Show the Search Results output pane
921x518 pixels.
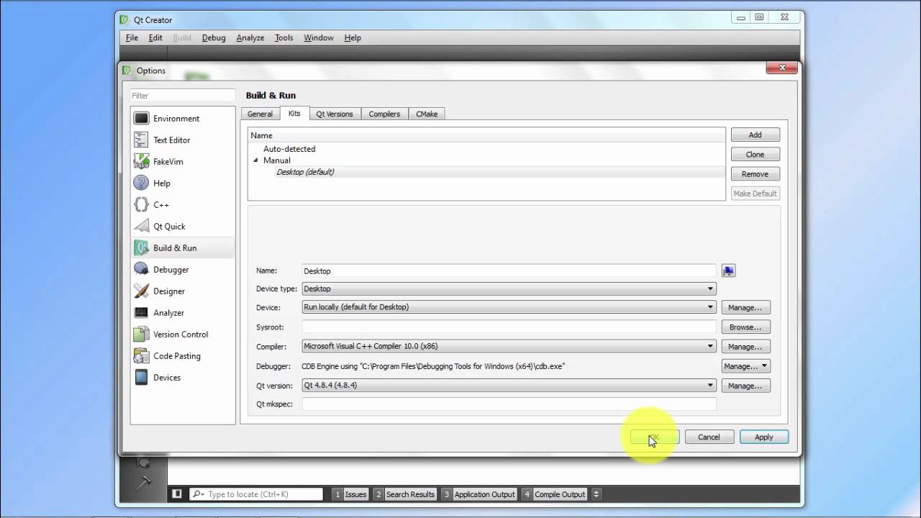405,494
